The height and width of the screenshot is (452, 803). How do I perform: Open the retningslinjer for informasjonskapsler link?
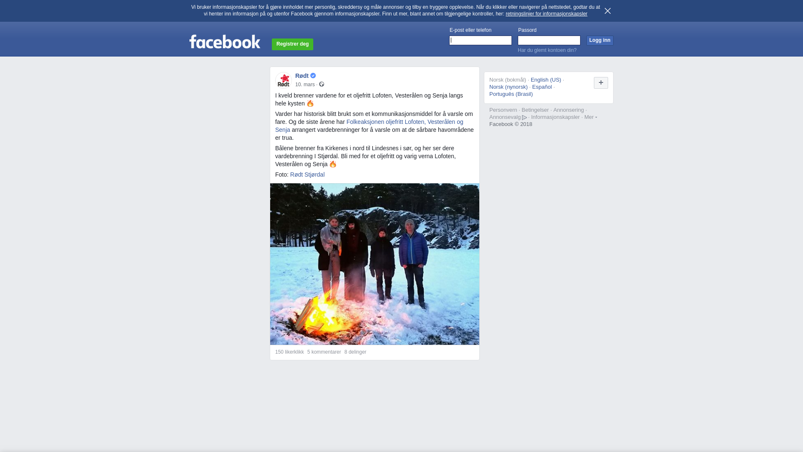[x=546, y=14]
